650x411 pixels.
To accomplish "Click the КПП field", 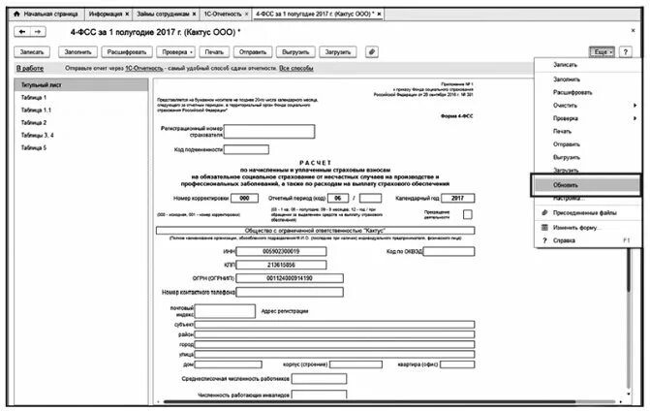I will 281,265.
